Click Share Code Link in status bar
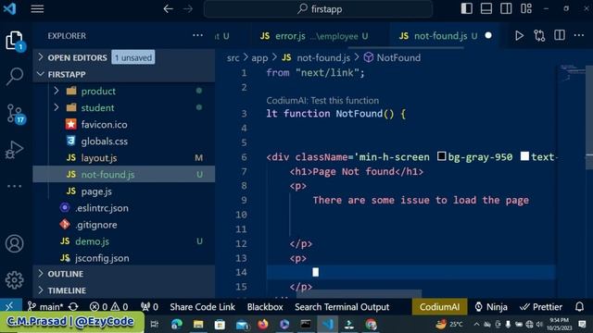593x333 pixels. coord(202,307)
